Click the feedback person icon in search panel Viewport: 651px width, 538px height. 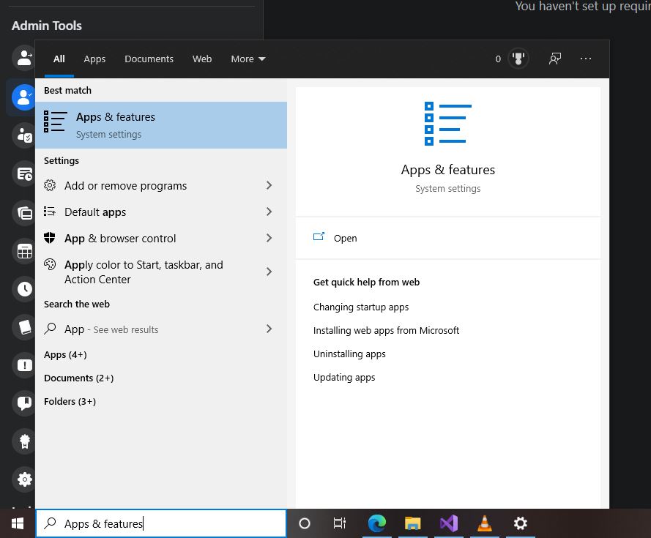pyautogui.click(x=555, y=59)
